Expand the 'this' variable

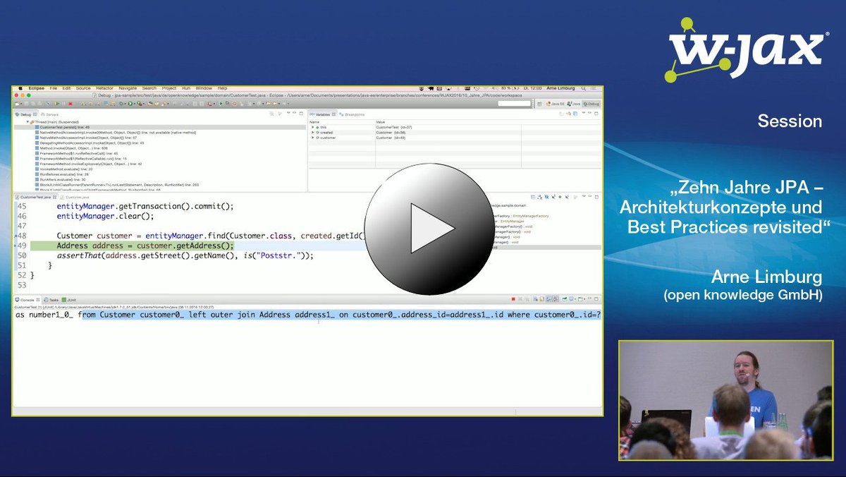point(312,127)
